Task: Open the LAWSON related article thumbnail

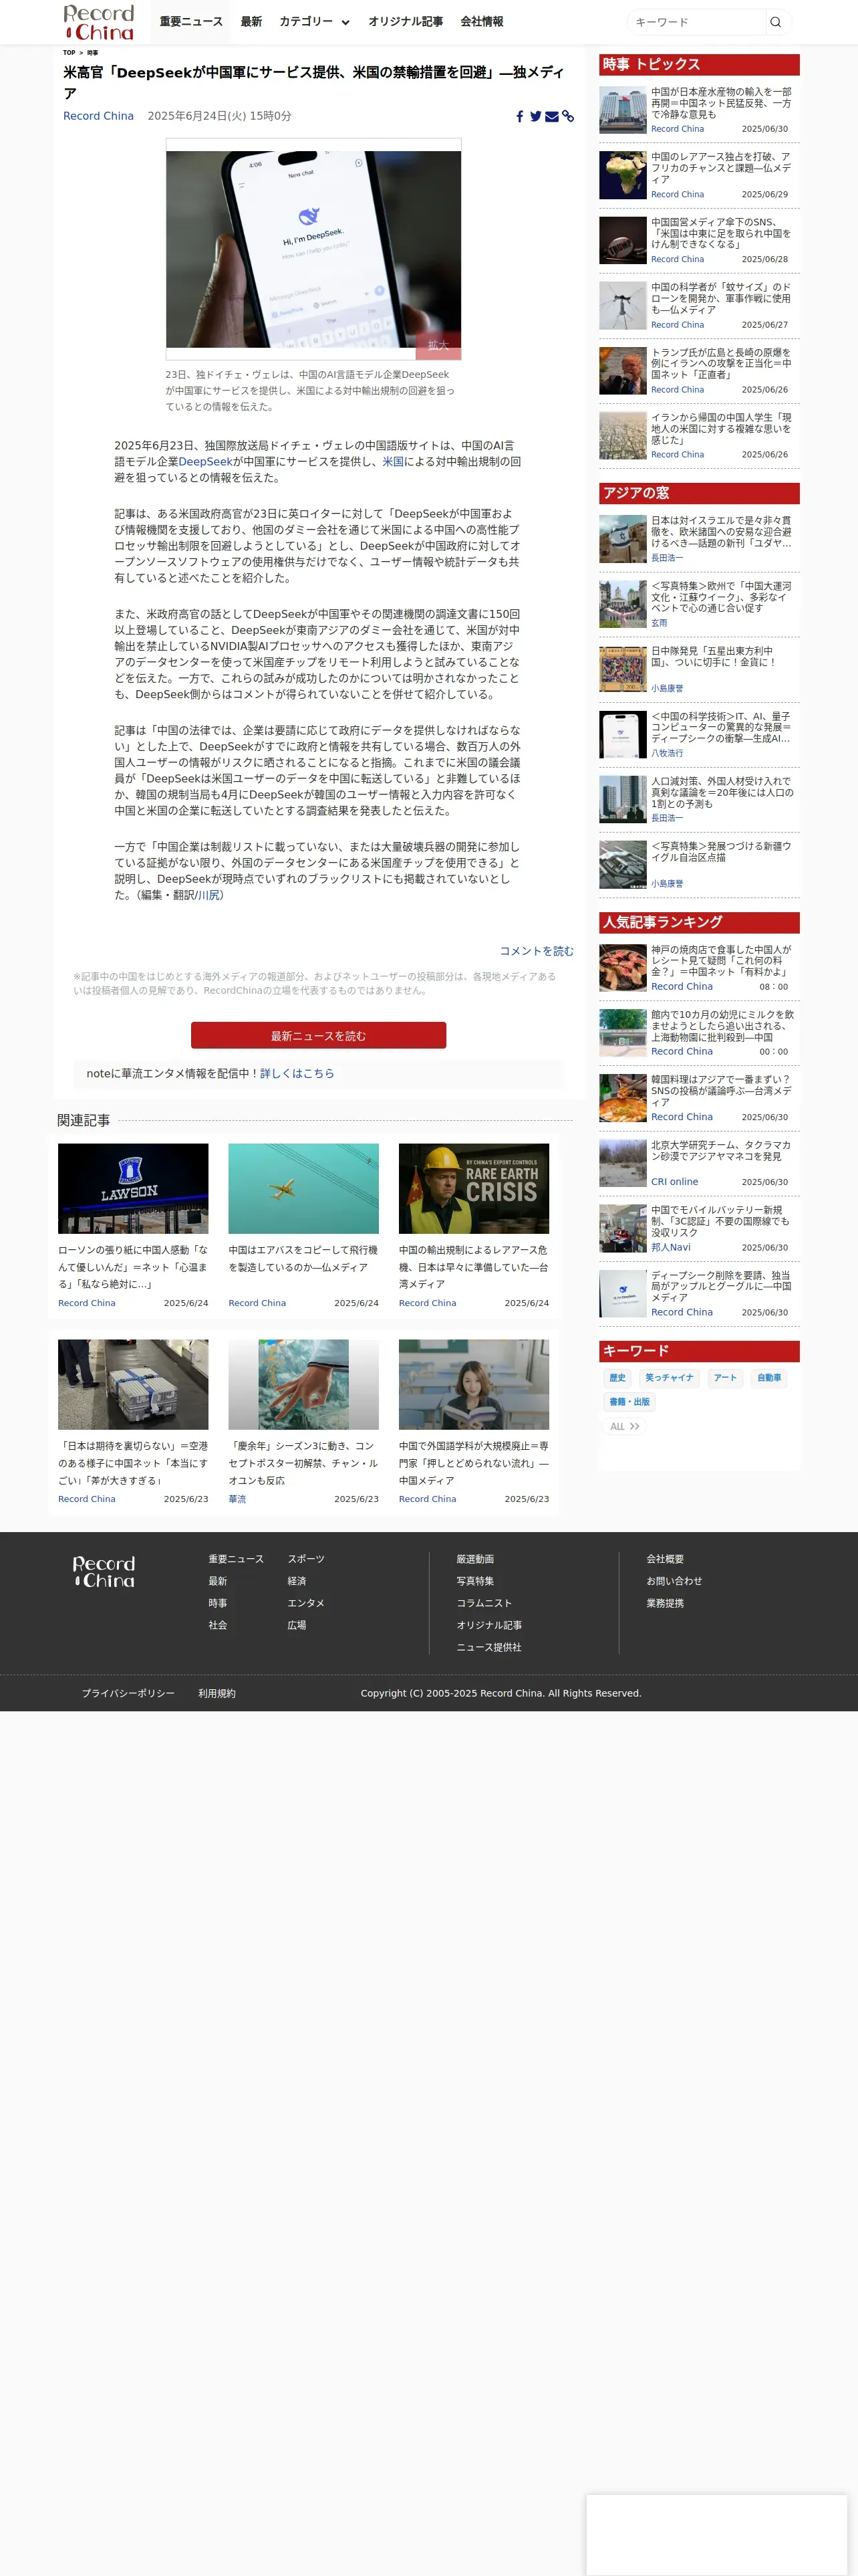Action: tap(133, 1188)
